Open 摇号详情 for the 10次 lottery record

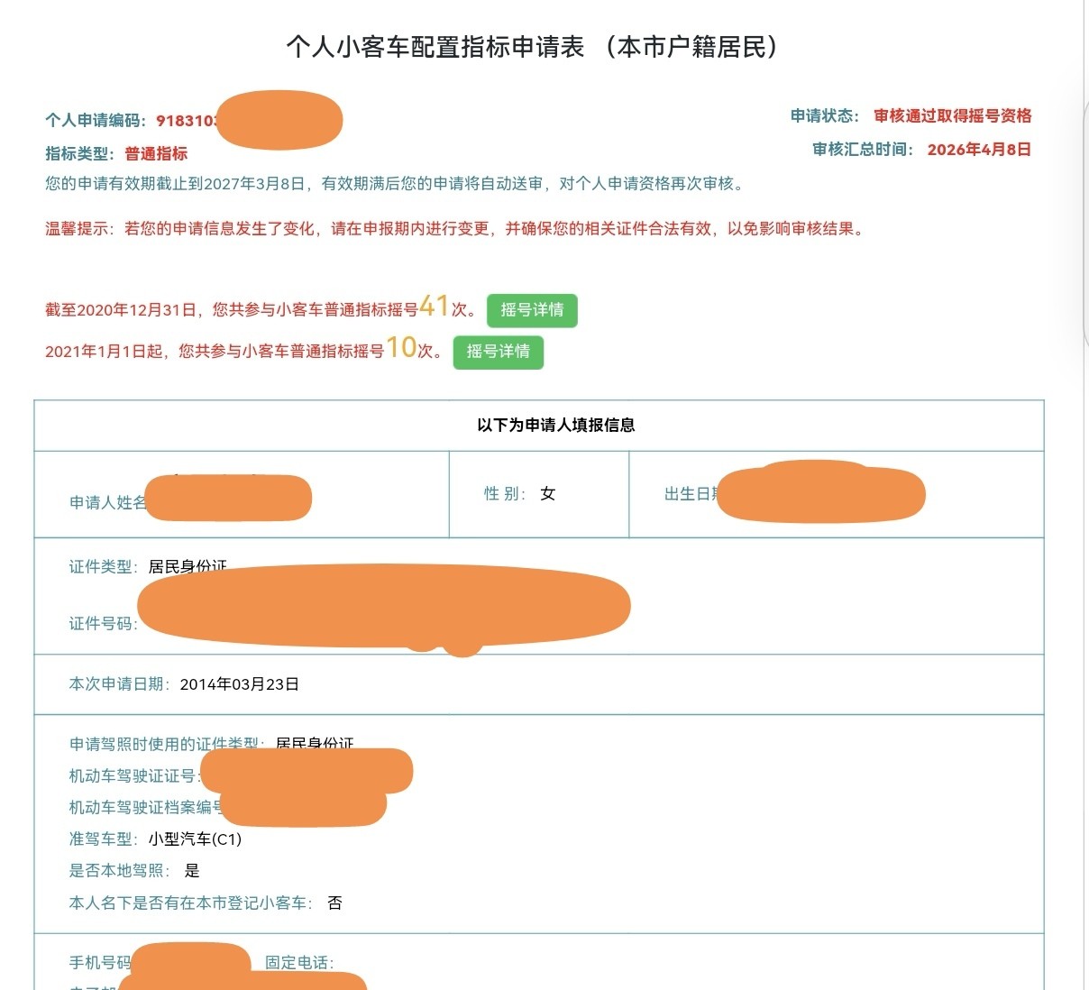(x=499, y=352)
